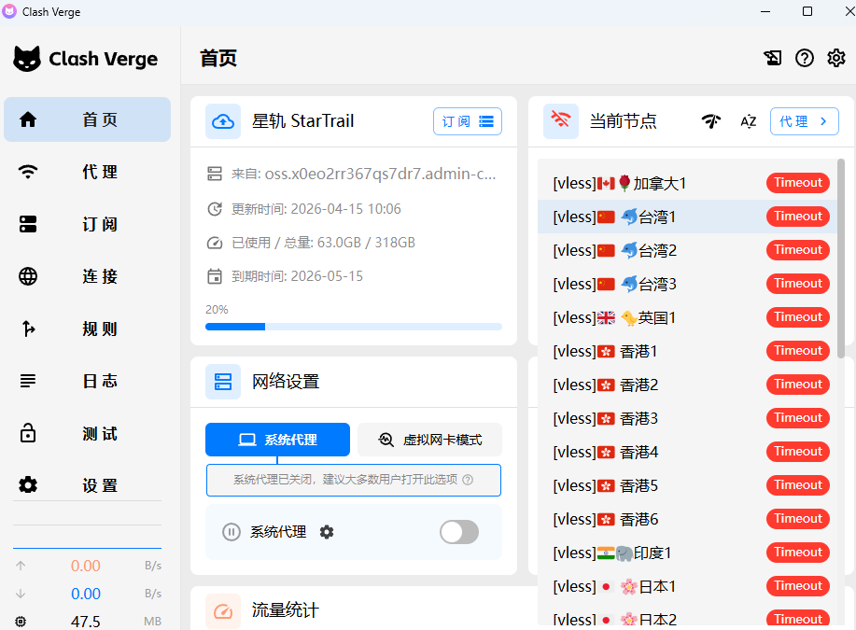Viewport: 856px width, 630px height.
Task: Click the info icon in proxy hint
Action: point(468,480)
